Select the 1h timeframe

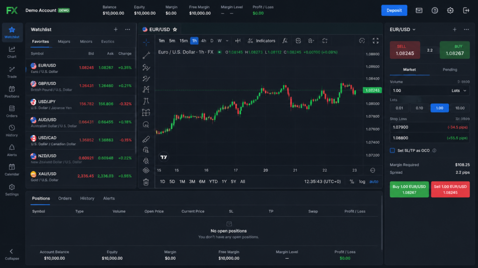194,41
